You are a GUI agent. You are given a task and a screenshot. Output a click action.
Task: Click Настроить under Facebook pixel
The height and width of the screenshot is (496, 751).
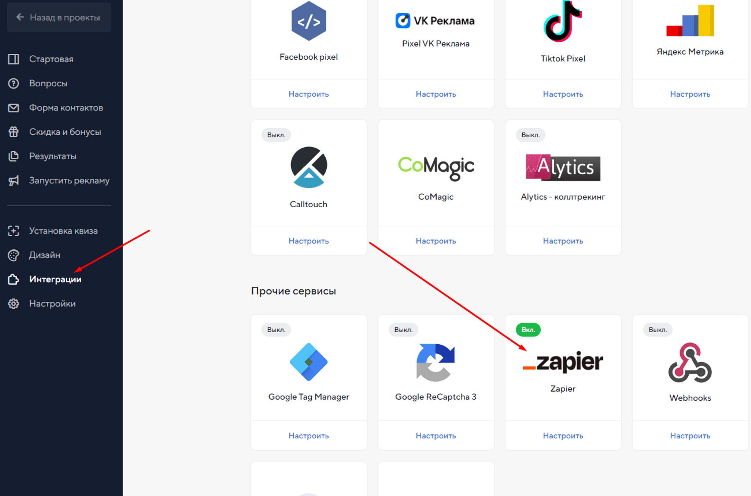click(309, 94)
